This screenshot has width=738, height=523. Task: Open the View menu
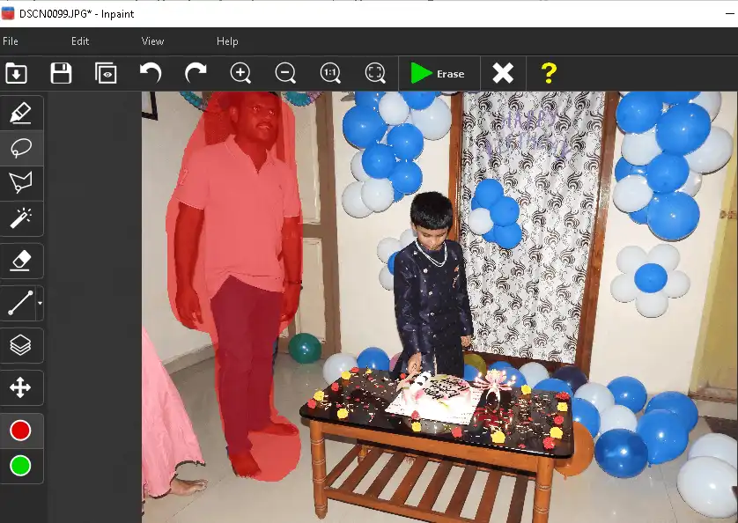pyautogui.click(x=152, y=41)
